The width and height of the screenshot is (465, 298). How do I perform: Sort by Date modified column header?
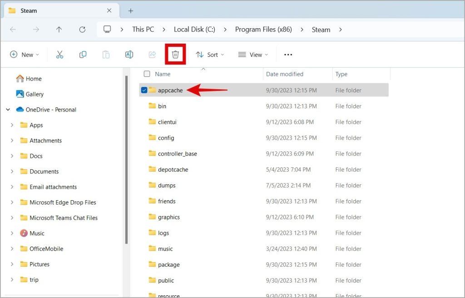[285, 74]
